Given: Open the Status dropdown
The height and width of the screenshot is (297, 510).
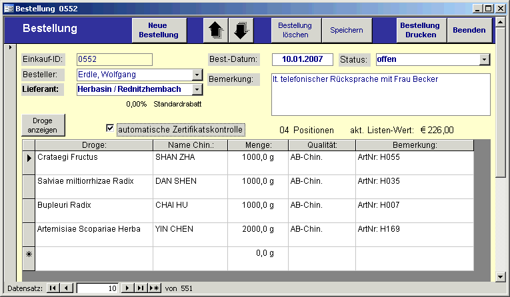Looking at the screenshot, I should pyautogui.click(x=484, y=60).
